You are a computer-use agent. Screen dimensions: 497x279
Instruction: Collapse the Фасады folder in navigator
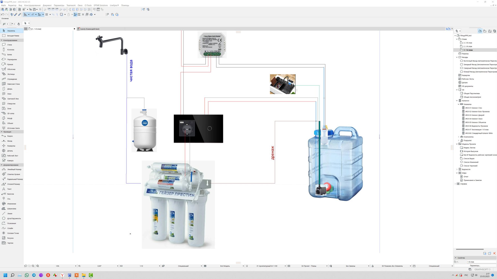(x=457, y=57)
